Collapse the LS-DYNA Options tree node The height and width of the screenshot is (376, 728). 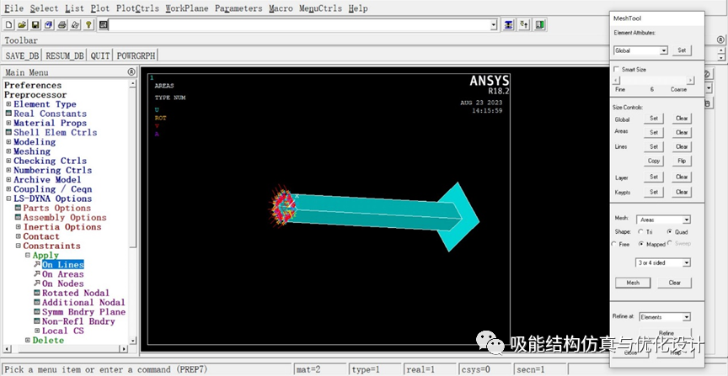pos(8,199)
